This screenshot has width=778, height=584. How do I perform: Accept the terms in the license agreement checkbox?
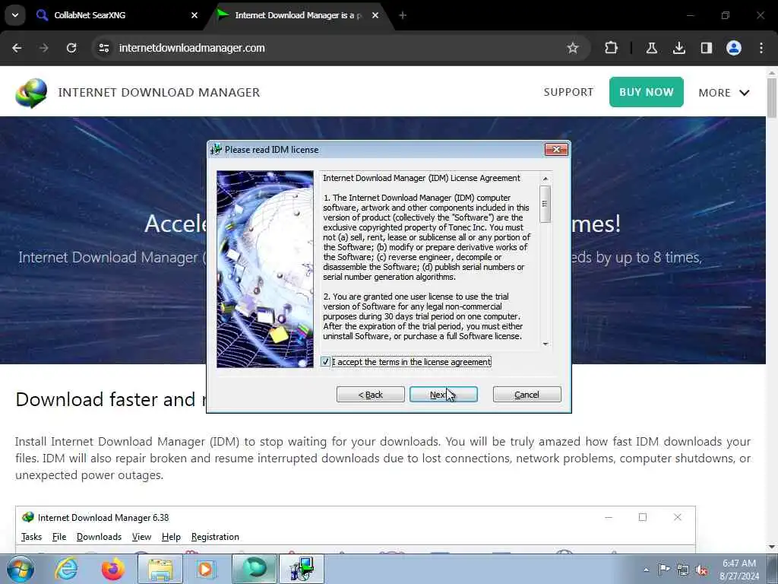pos(325,362)
